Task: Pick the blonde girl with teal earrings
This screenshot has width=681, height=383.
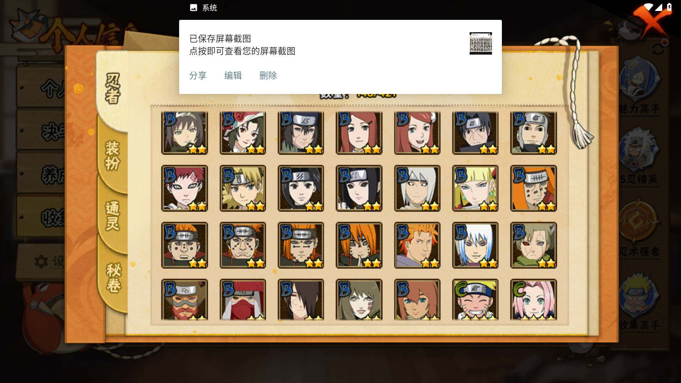Action: tap(475, 188)
